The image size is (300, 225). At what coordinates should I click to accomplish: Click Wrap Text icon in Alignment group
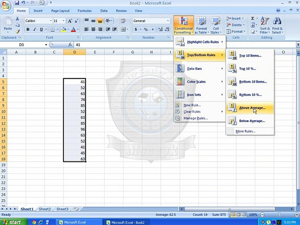click(x=123, y=21)
